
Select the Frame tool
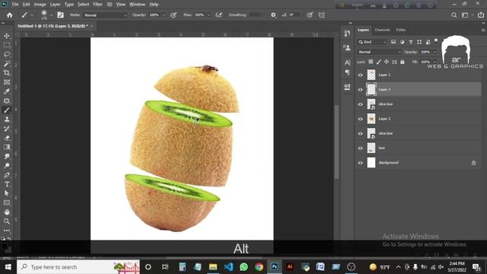(x=7, y=82)
